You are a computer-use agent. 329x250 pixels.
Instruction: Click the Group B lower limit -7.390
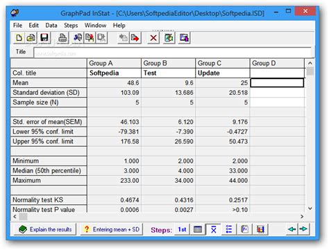(x=168, y=132)
